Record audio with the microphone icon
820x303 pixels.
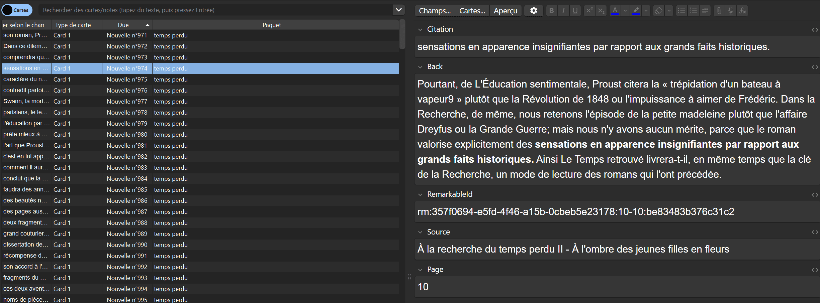click(731, 11)
